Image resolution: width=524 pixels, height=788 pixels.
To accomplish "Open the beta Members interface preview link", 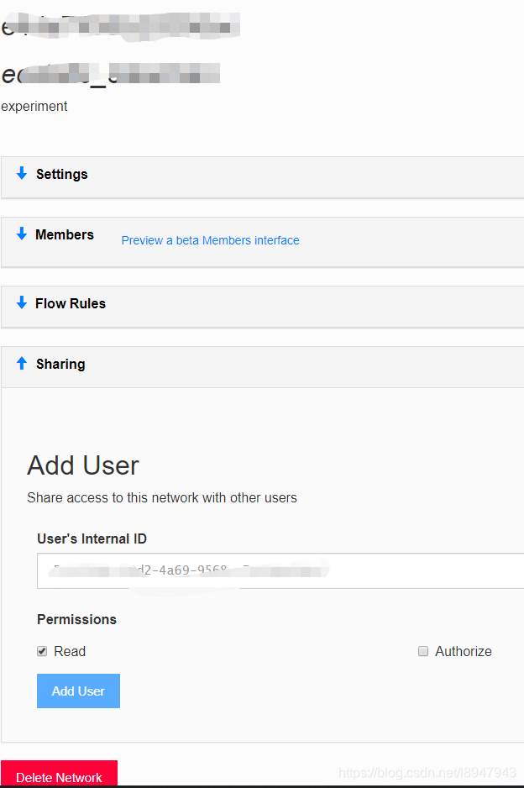I will [x=210, y=240].
